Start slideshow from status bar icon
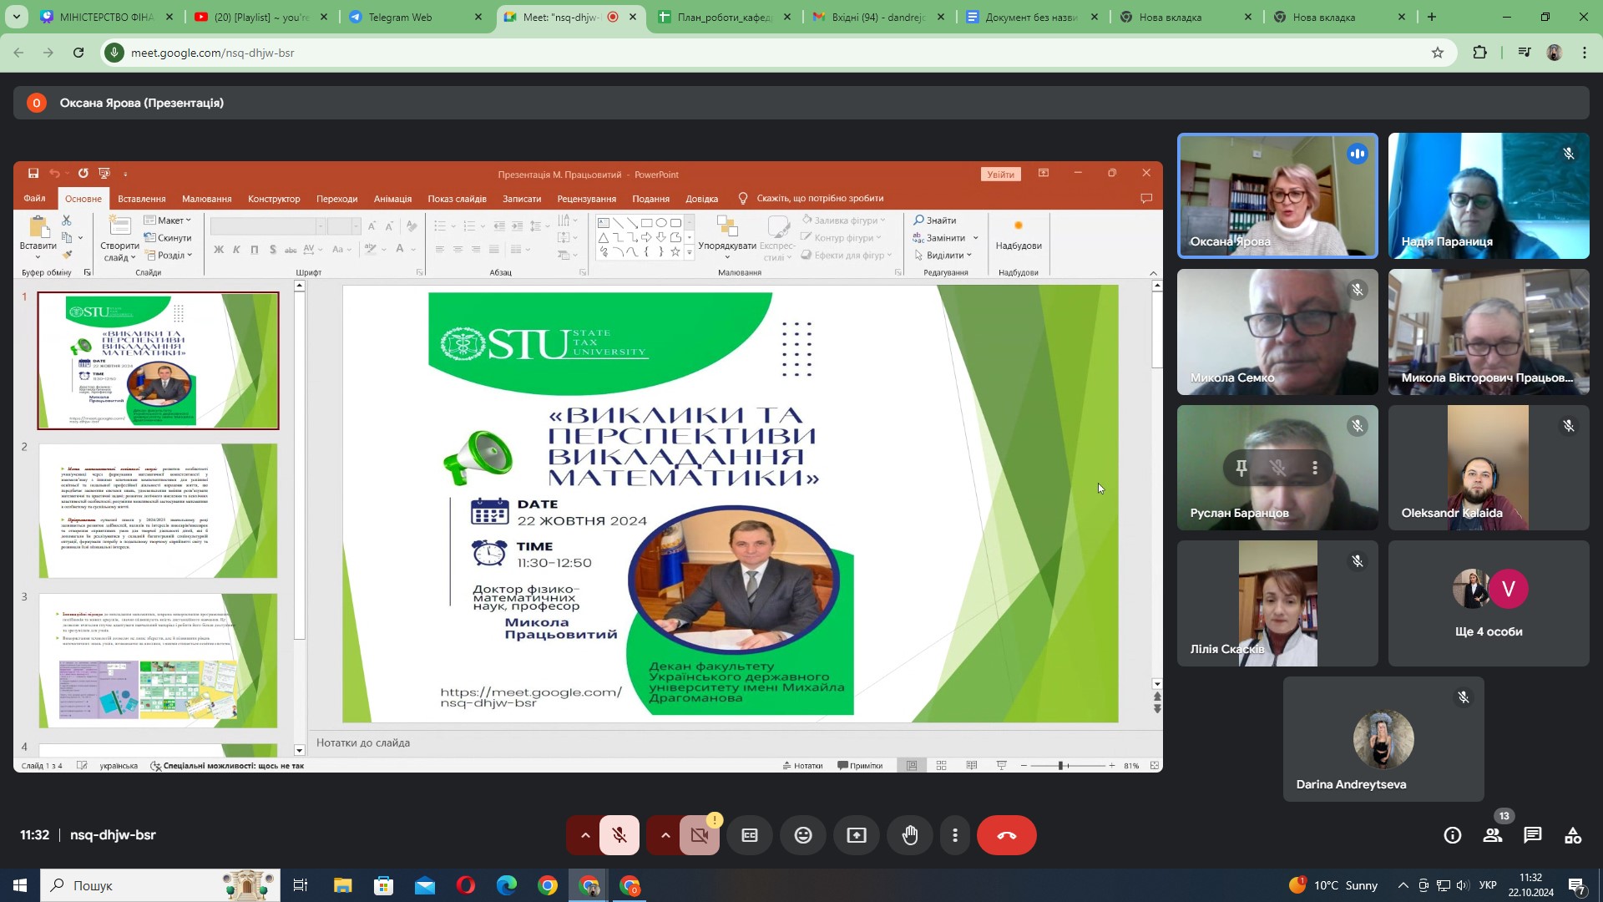Viewport: 1603px width, 902px height. [x=1001, y=766]
